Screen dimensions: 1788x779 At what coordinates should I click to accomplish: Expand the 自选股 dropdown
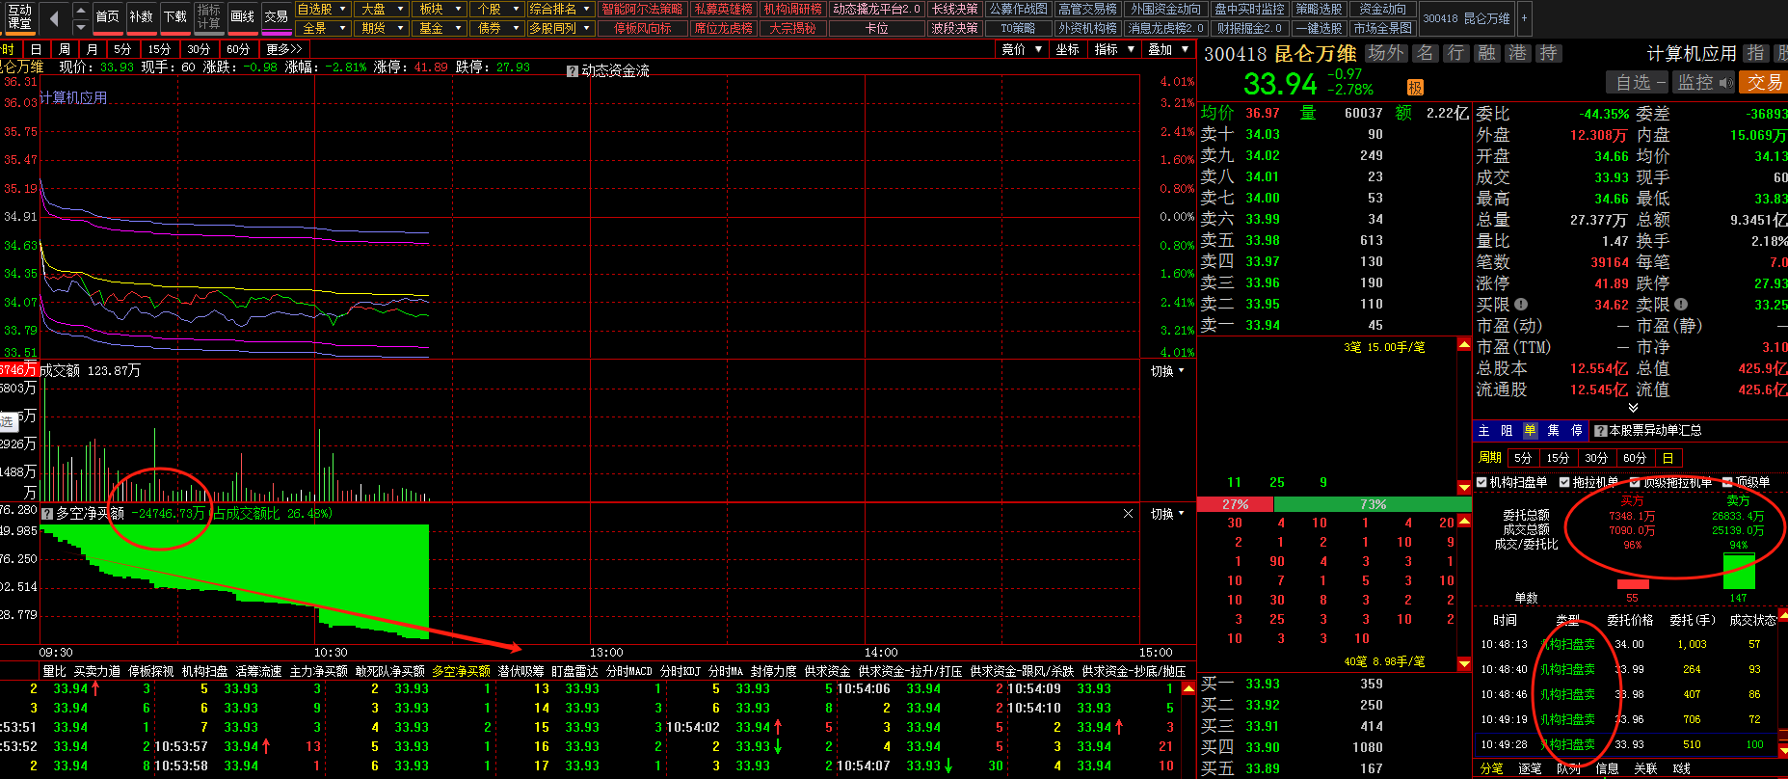point(322,9)
